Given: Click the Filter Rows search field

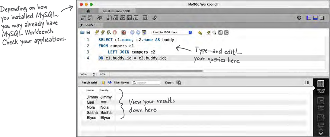Looking at the screenshot, I should [146, 83].
